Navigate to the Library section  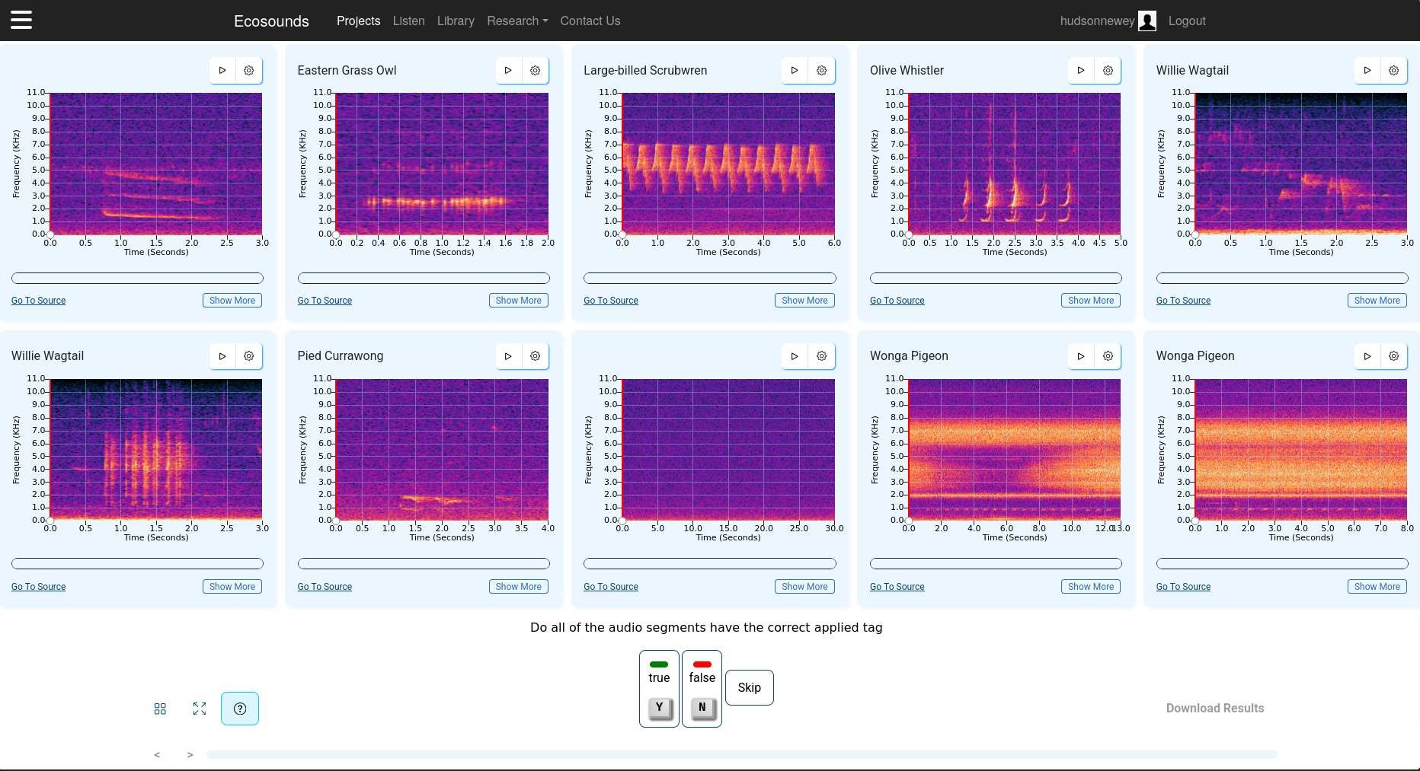(x=456, y=21)
